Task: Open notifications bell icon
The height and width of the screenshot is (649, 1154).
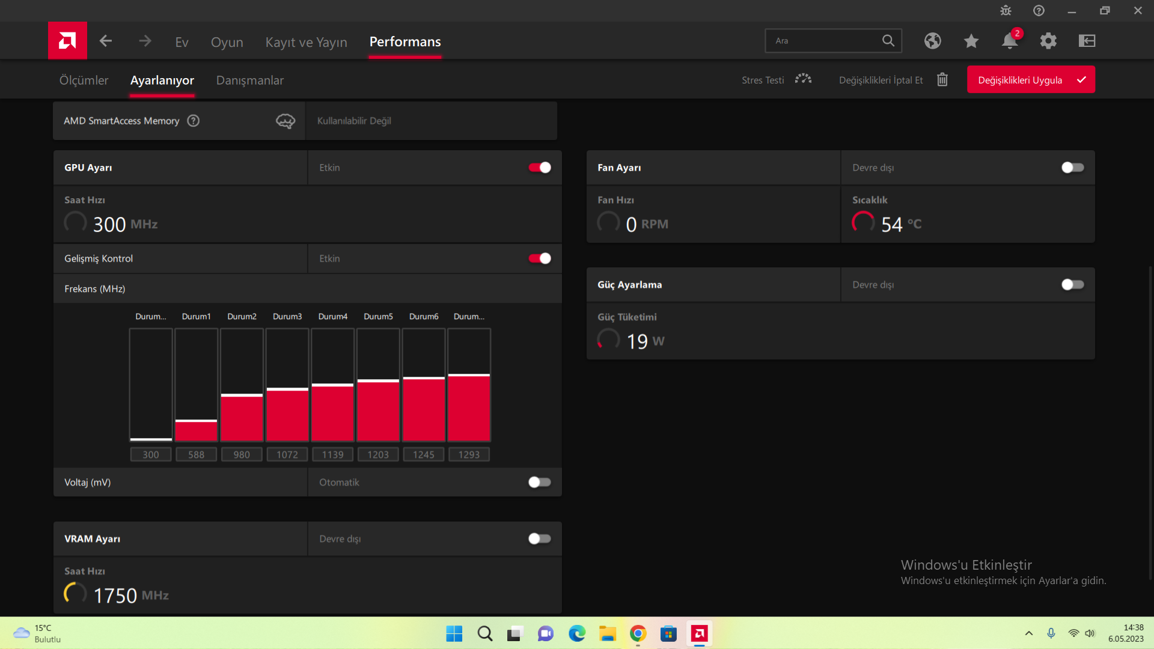Action: point(1010,41)
